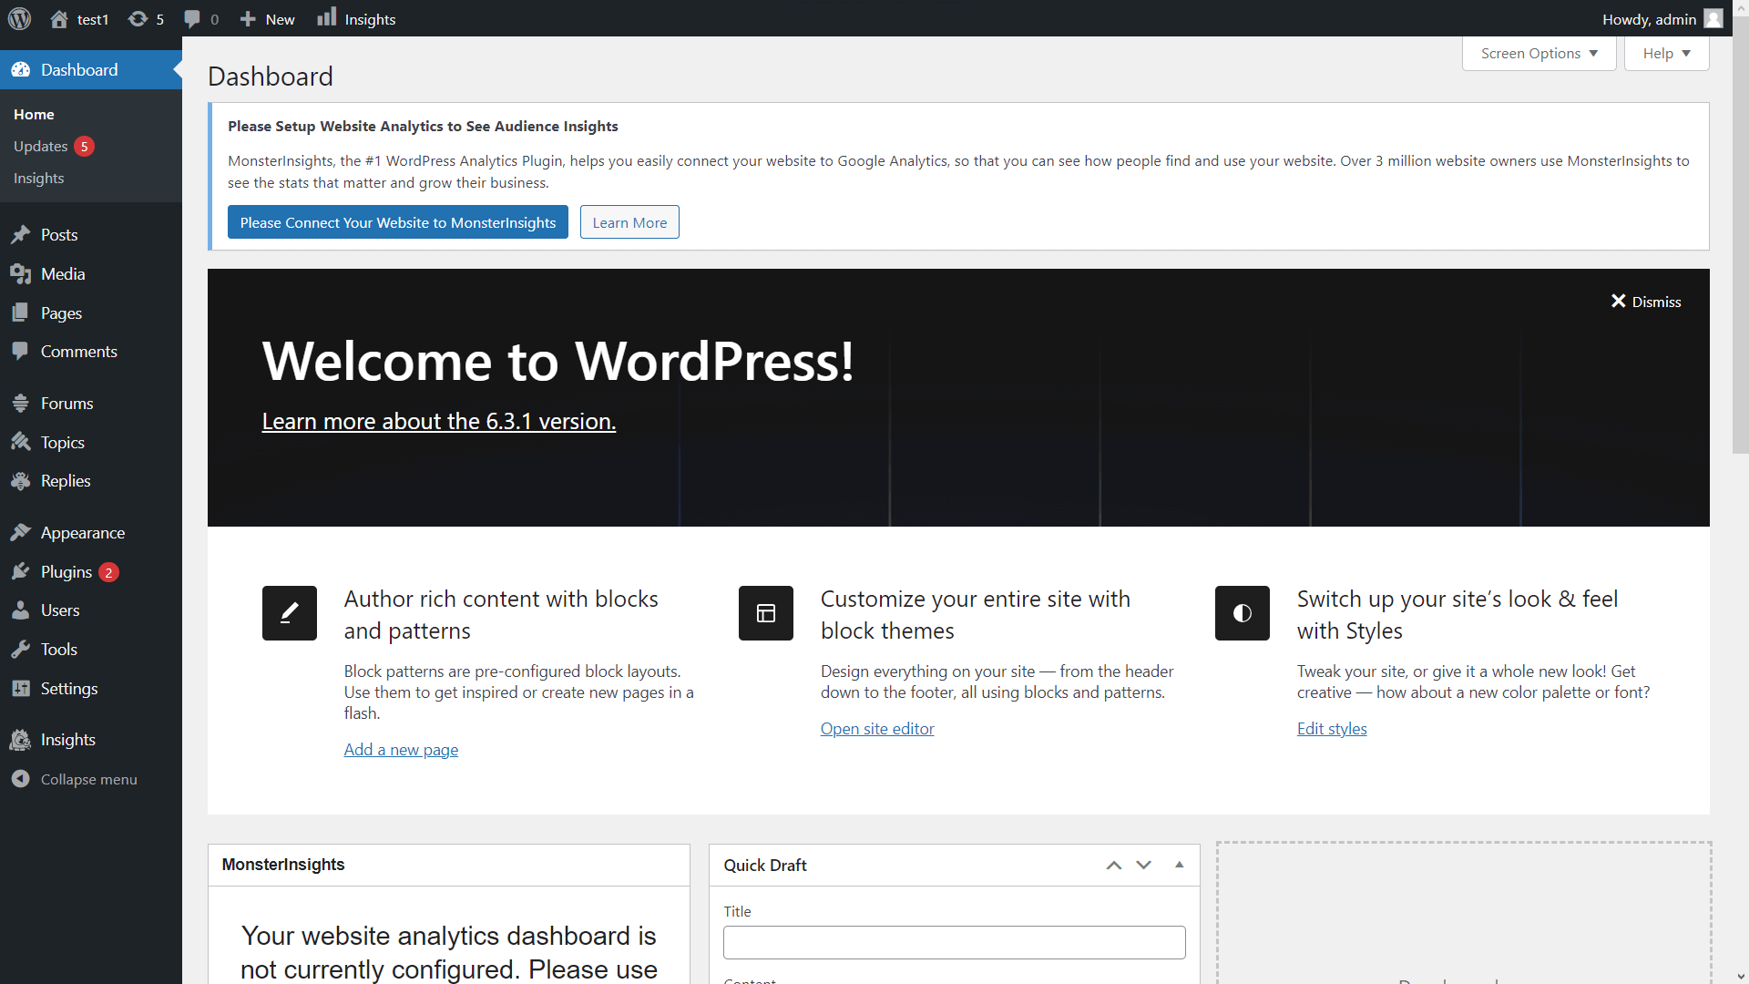Open the comments bubble in the admin bar
Viewport: 1749px width, 984px height.
(194, 18)
